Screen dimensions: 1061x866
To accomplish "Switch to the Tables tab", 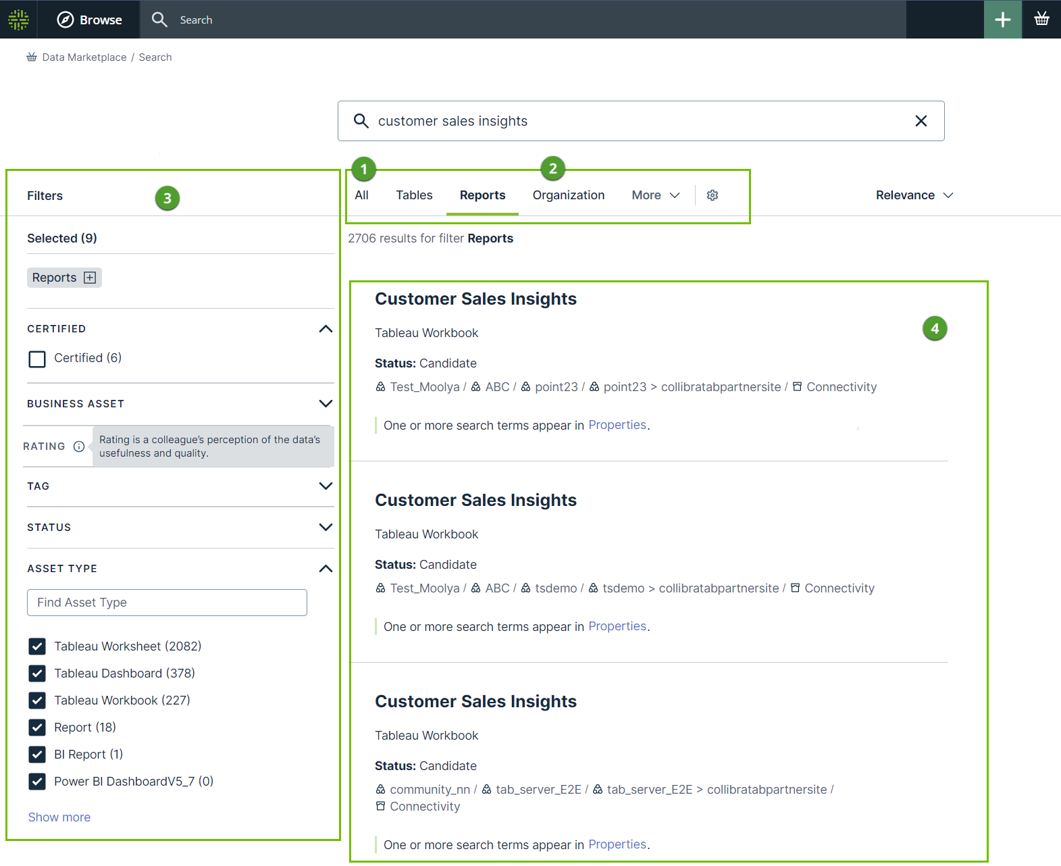I will click(x=414, y=195).
